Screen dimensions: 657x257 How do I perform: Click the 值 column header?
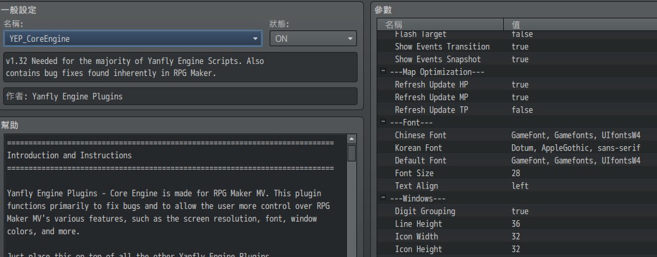pos(580,24)
